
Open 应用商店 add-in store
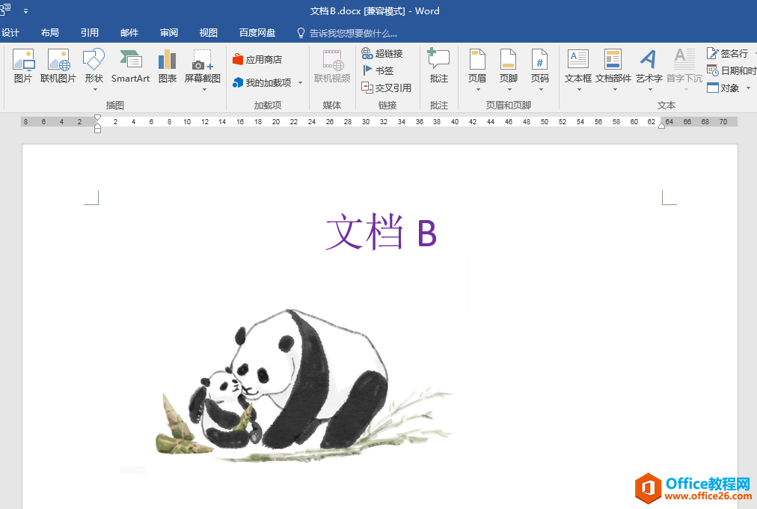click(x=257, y=59)
